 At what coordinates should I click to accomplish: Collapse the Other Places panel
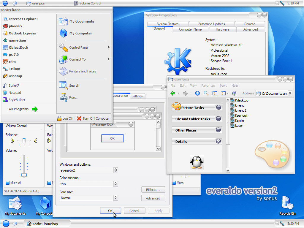[218, 130]
